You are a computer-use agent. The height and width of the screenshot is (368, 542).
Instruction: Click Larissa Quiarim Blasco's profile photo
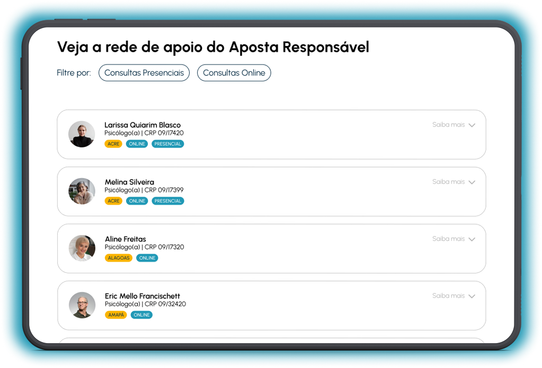(x=82, y=134)
